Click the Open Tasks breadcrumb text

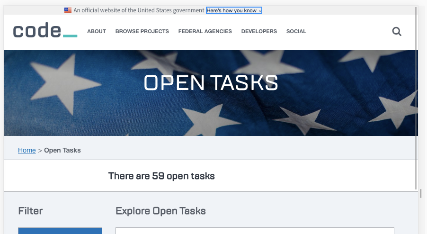pyautogui.click(x=62, y=150)
